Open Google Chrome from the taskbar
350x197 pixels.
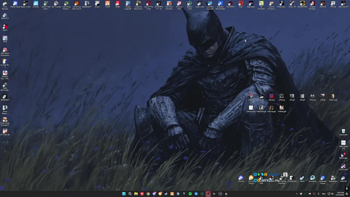click(x=148, y=194)
